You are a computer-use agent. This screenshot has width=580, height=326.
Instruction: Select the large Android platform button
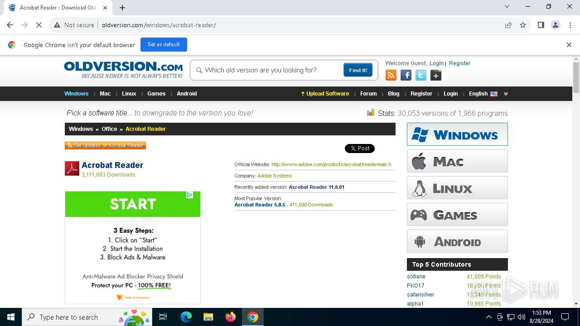coord(457,241)
